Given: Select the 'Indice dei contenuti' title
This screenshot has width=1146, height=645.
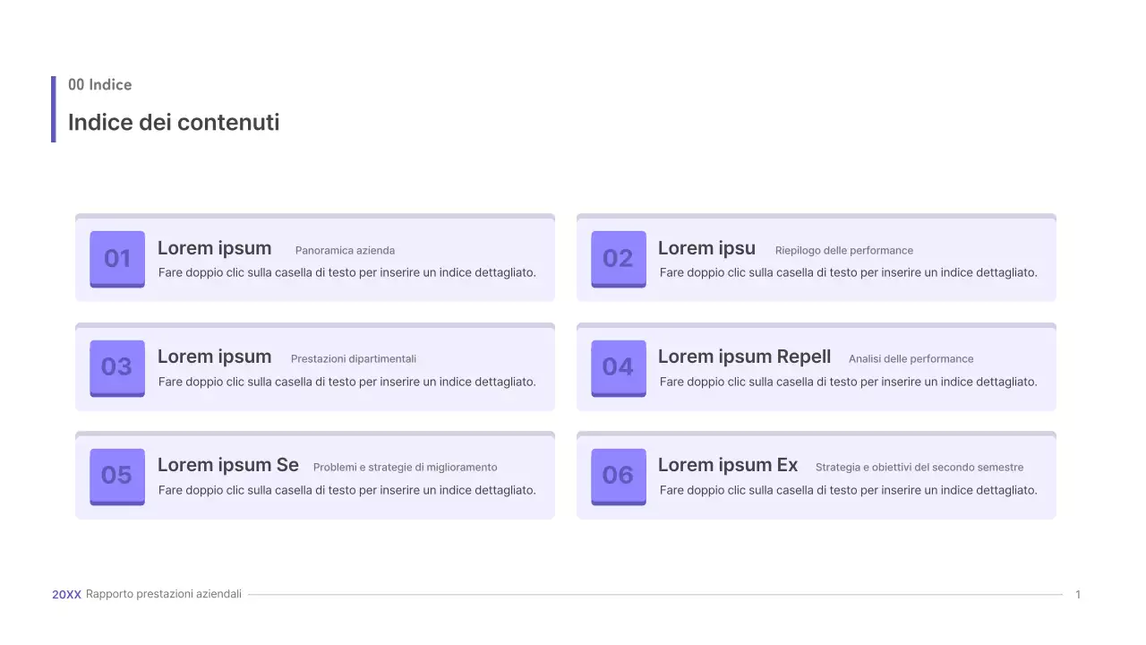Looking at the screenshot, I should coord(174,123).
